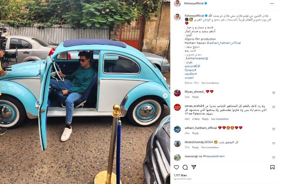The height and width of the screenshot is (184, 285).
Task: Open fishawyofficial profile picture in header
Action: [x=177, y=4]
